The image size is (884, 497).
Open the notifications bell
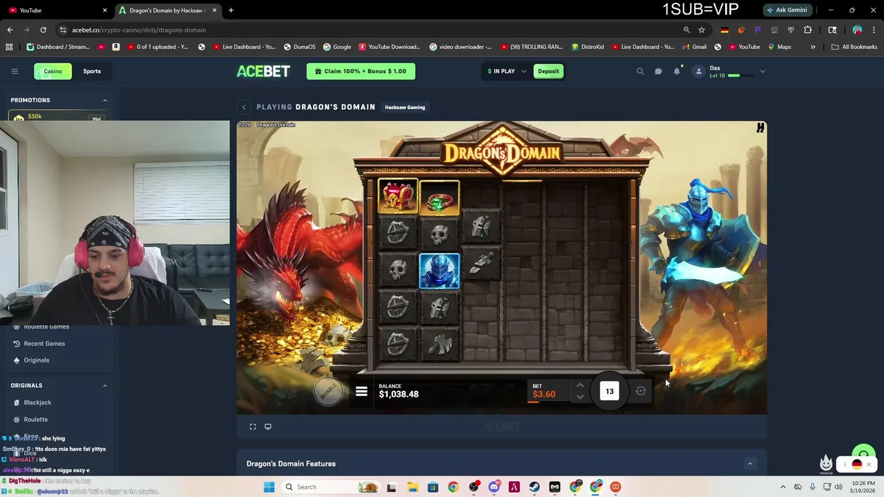tap(677, 71)
